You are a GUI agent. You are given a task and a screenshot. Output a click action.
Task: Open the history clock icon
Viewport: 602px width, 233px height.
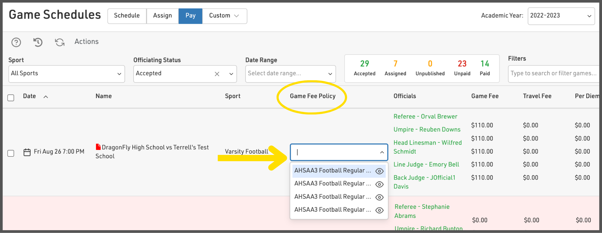[x=38, y=42]
